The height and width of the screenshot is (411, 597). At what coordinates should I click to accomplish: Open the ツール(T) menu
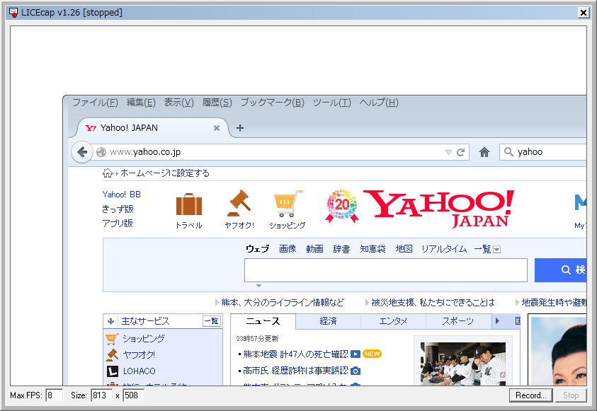coord(332,103)
